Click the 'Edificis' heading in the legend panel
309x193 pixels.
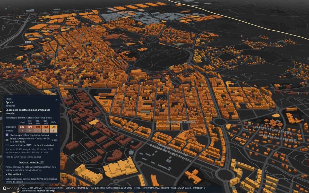9,99
